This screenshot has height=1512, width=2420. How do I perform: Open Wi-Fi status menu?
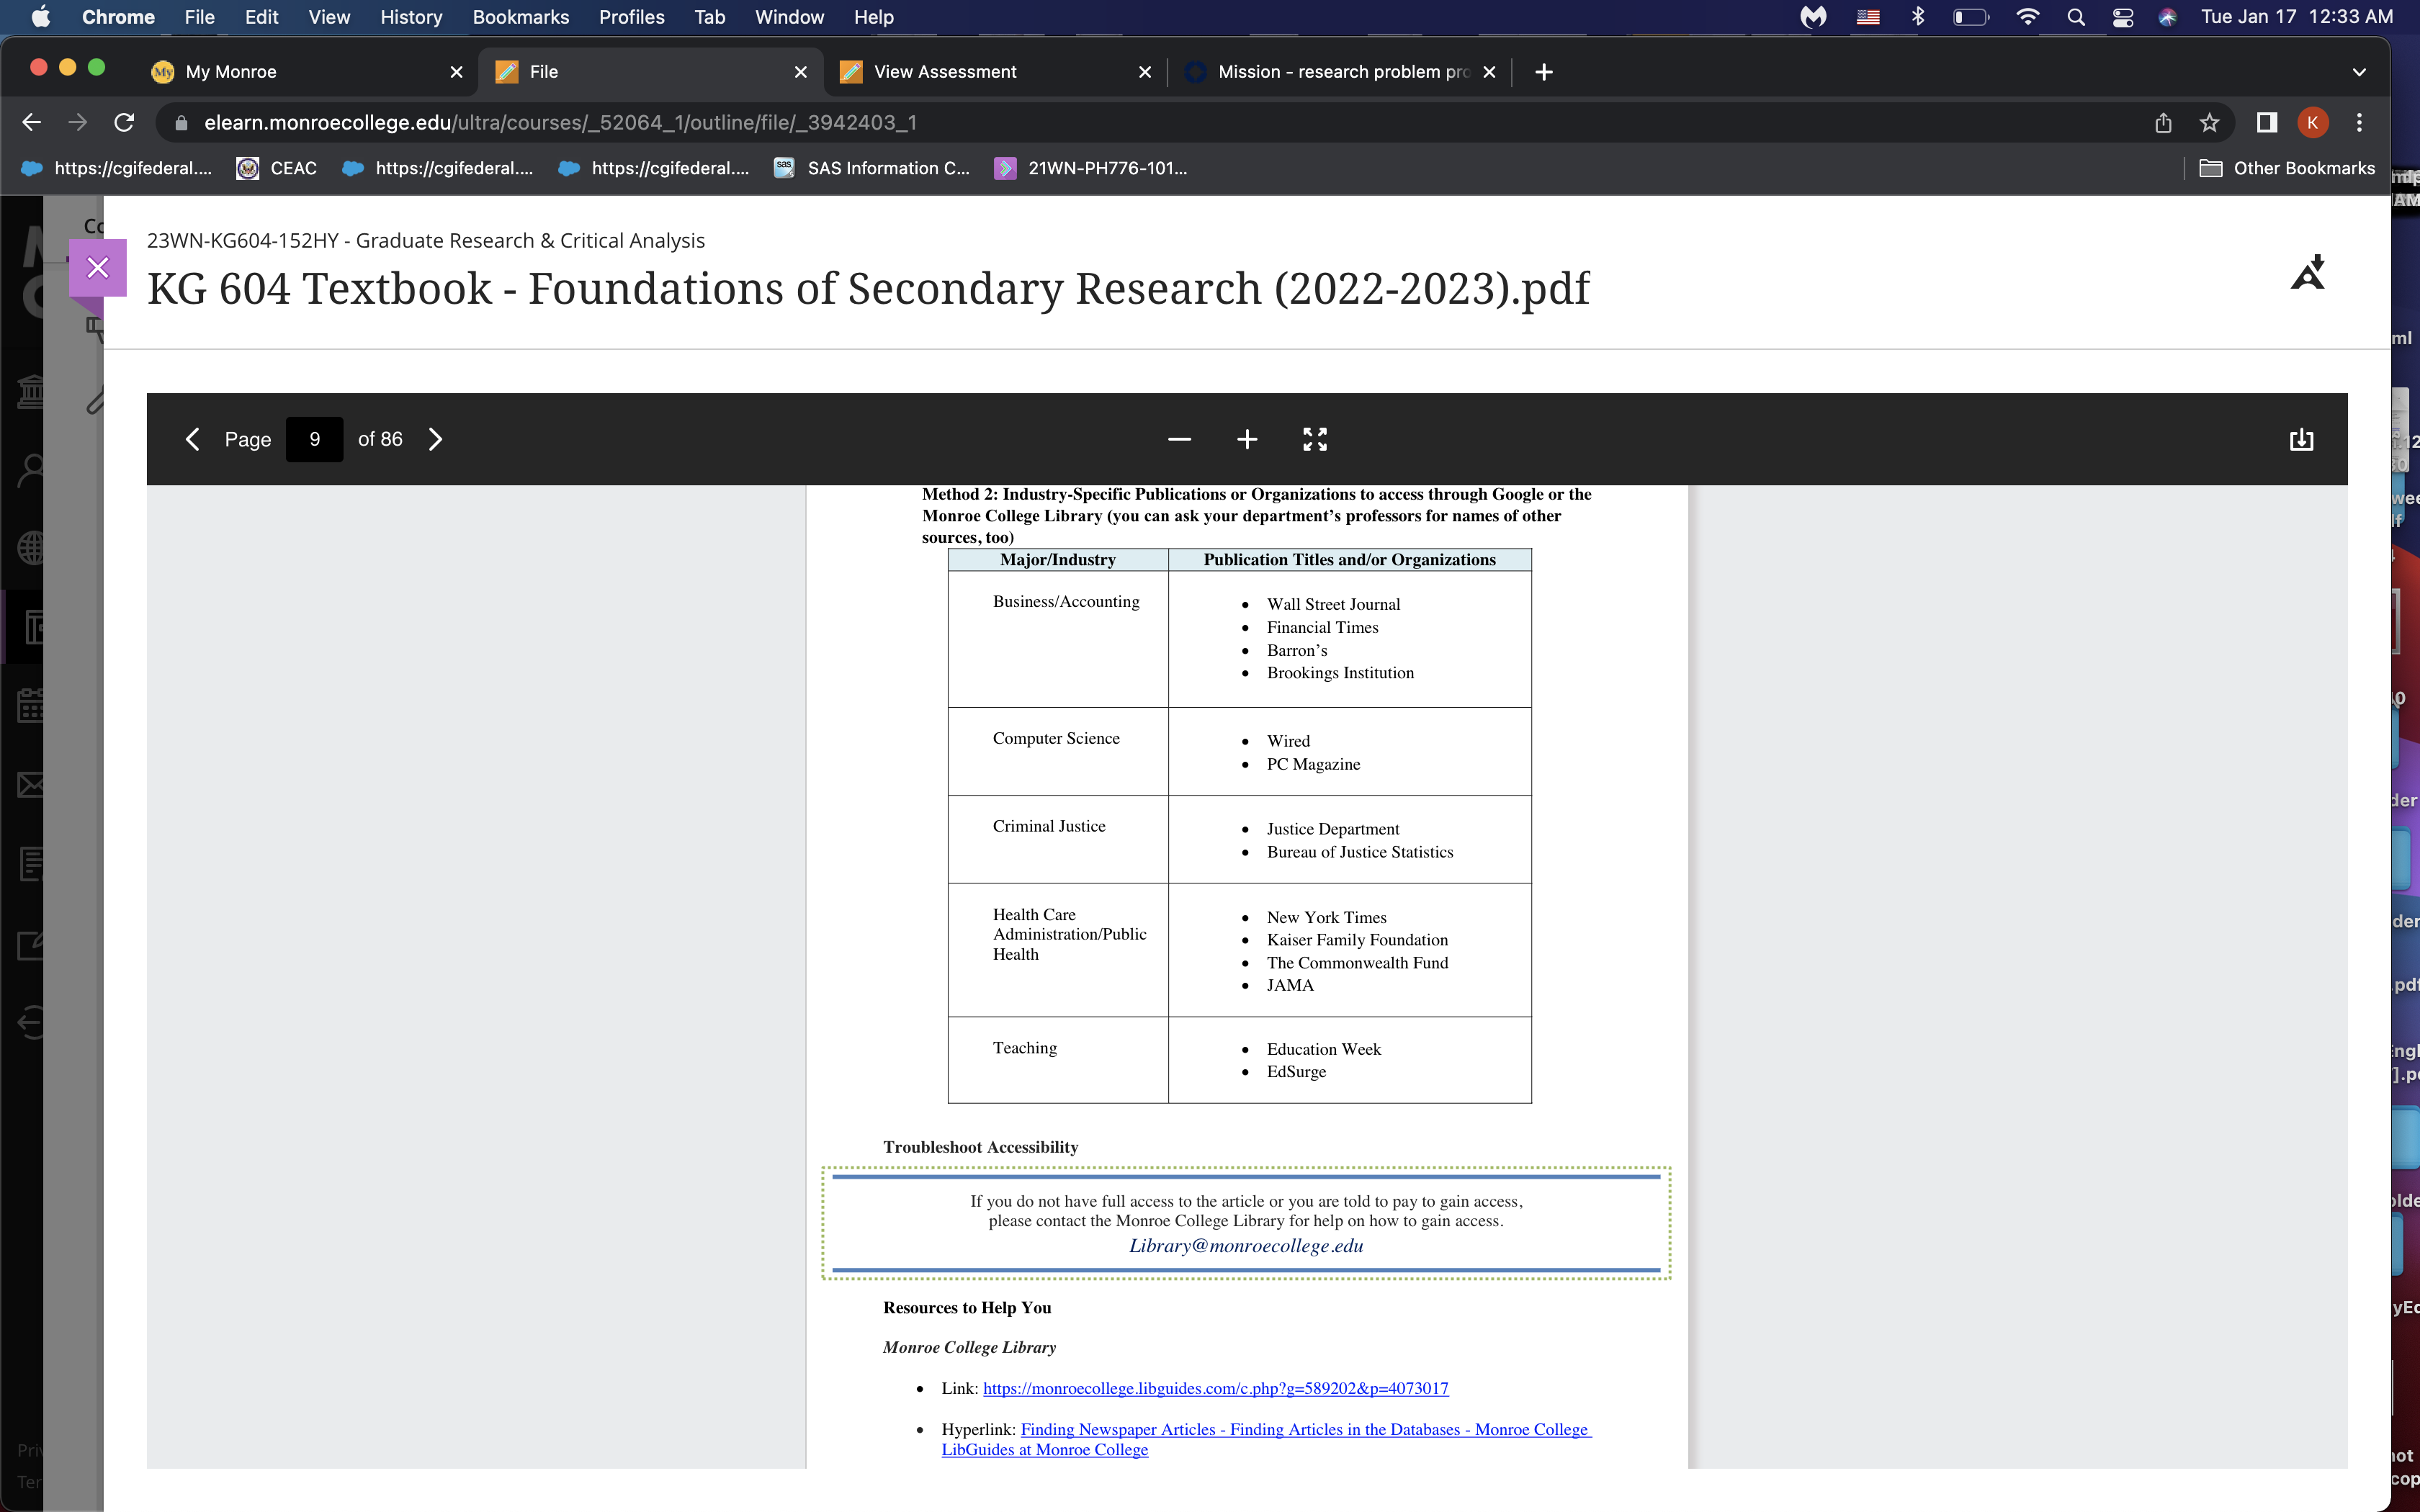coord(2027,17)
